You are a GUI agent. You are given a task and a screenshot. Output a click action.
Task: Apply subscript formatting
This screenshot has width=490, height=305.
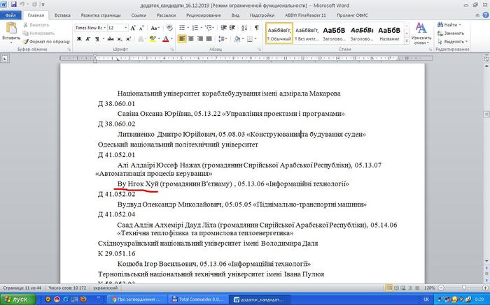tap(120, 39)
